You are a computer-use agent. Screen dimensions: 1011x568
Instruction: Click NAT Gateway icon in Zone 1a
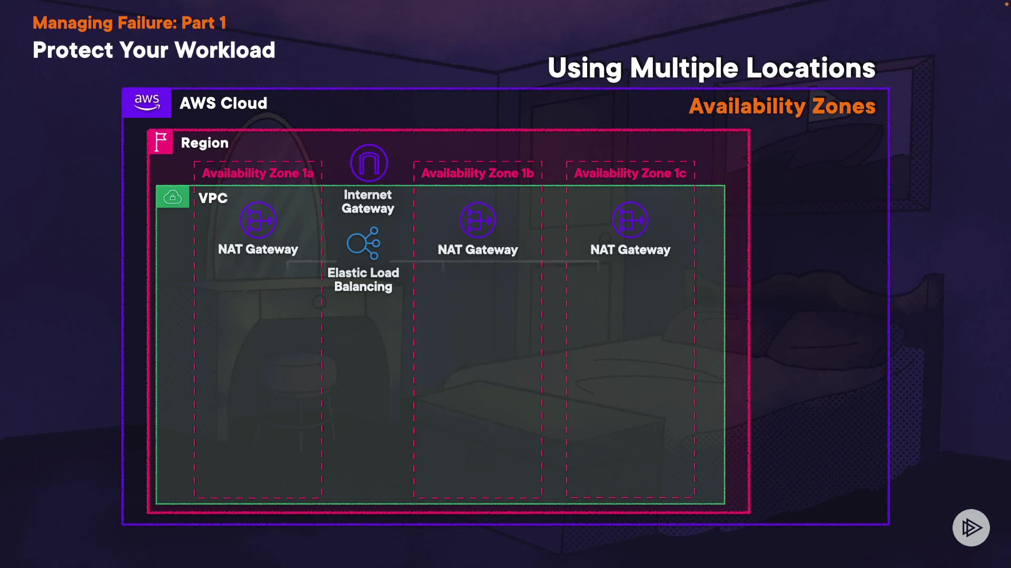[258, 220]
